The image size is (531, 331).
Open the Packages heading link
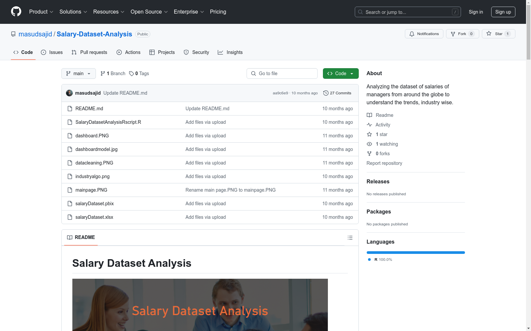coord(379,212)
